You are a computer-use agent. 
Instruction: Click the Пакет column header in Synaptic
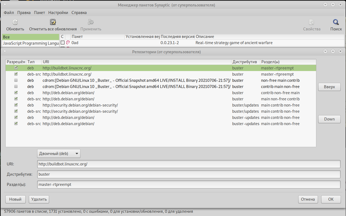click(x=98, y=37)
